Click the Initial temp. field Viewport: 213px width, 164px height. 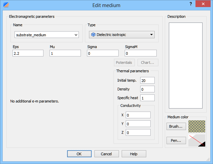147,80
